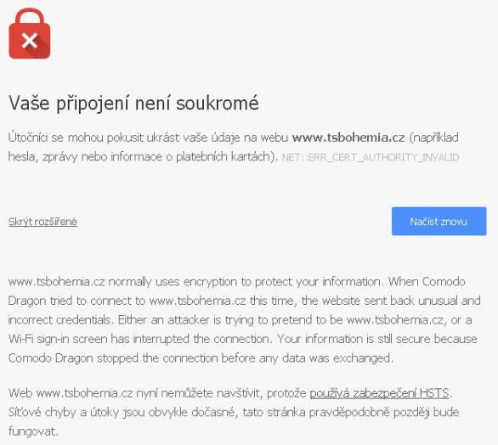
Task: Click the final word 'fungovat.'
Action: 33,431
